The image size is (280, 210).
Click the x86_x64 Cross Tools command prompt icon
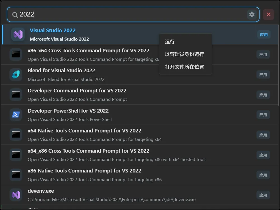16,54
